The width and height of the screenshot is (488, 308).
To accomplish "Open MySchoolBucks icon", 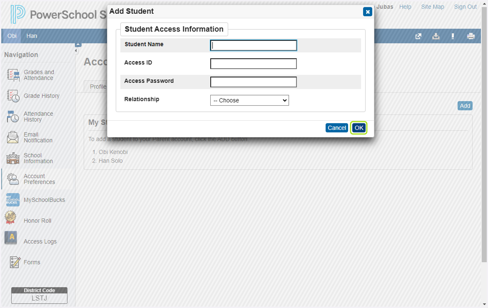I will click(13, 200).
